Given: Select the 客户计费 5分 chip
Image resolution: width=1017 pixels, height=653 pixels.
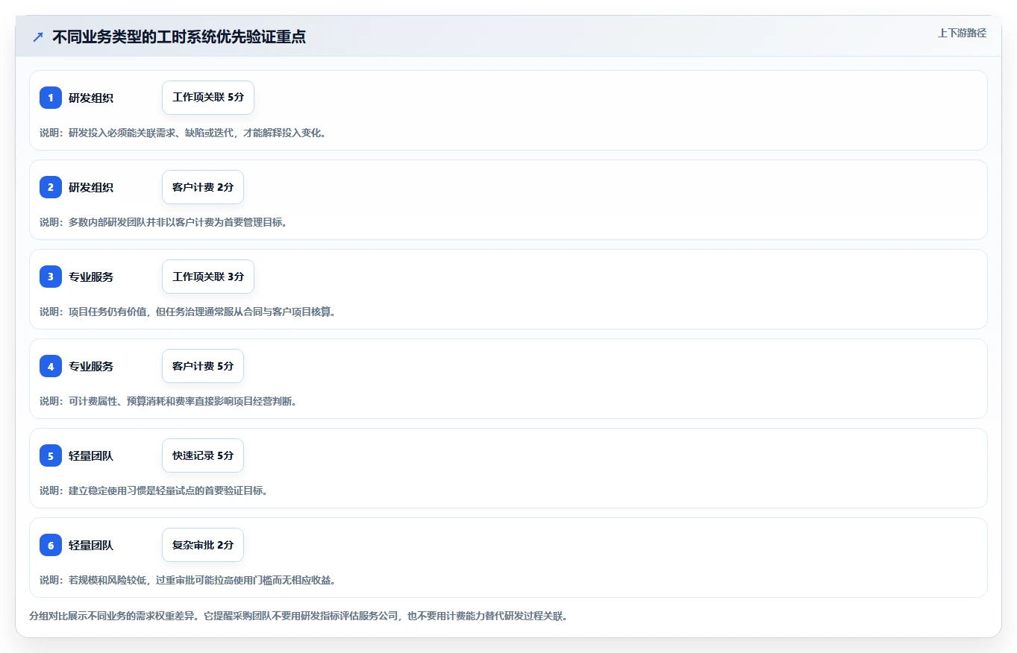Looking at the screenshot, I should [203, 366].
